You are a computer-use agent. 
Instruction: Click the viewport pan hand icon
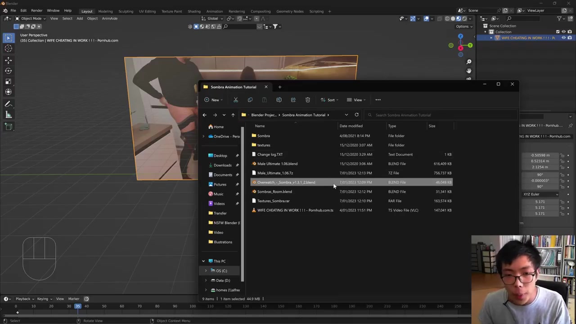pos(469,71)
